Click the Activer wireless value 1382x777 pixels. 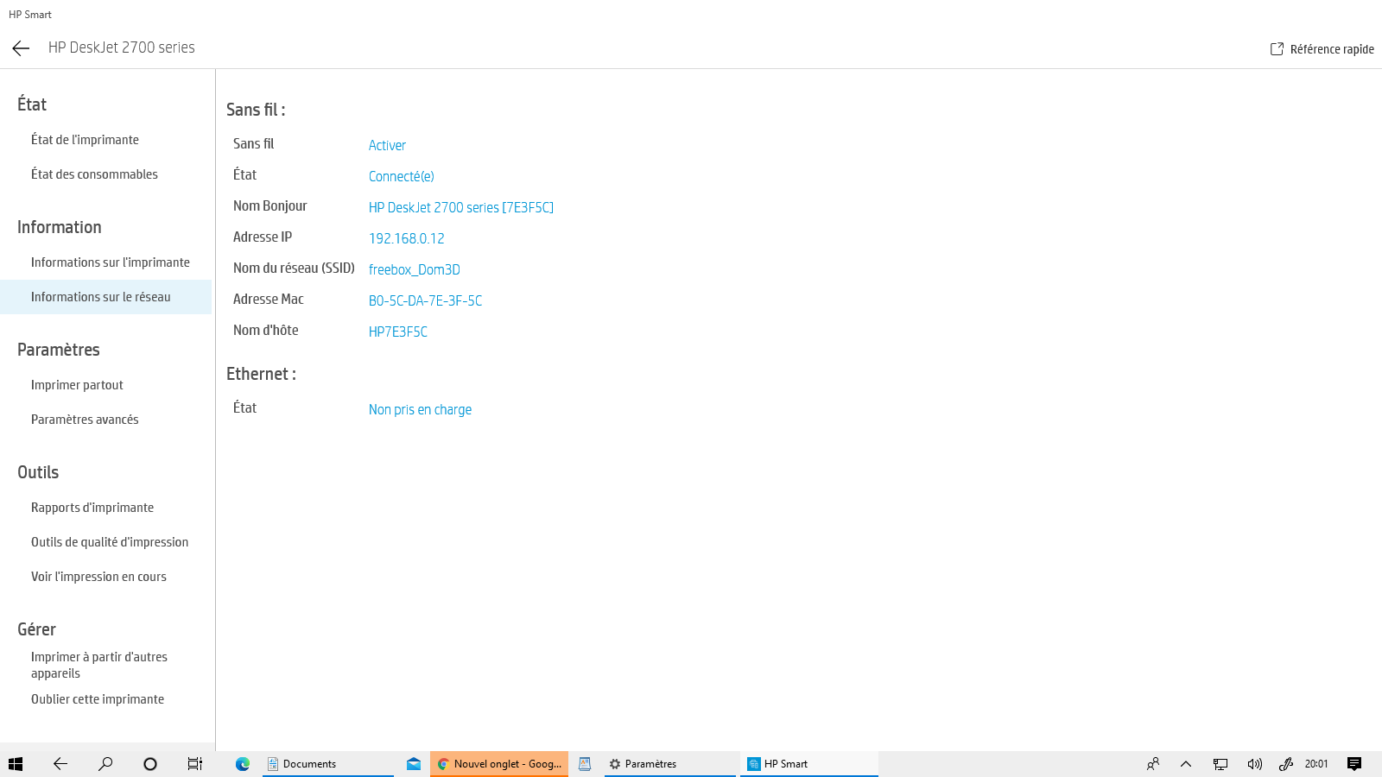(387, 145)
